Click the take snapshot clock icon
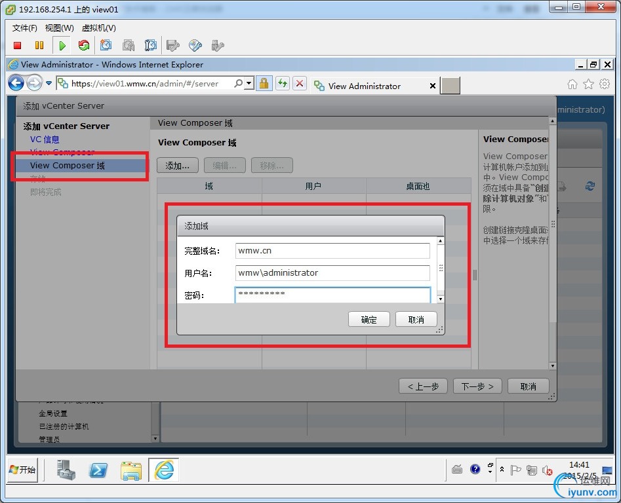The image size is (621, 503). (x=106, y=45)
